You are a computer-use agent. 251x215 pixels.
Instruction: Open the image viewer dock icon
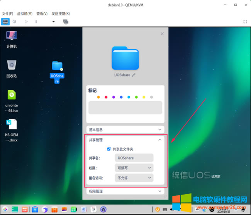[x=64, y=209]
